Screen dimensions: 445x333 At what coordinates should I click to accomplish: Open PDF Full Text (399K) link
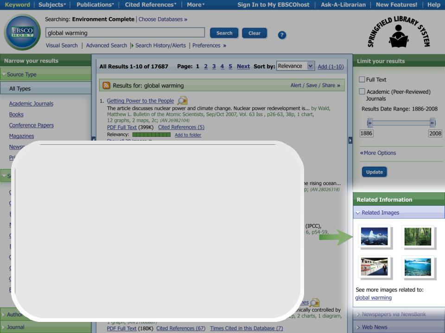point(122,127)
